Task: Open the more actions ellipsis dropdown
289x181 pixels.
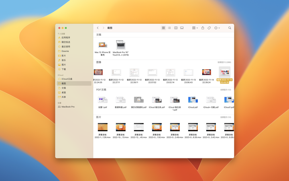Action: pos(217,28)
